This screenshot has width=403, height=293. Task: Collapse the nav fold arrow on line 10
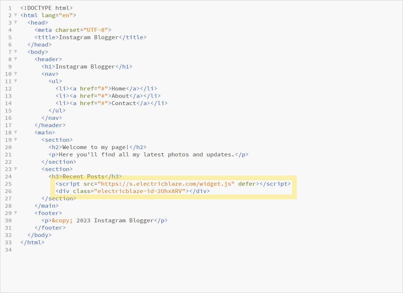(x=15, y=74)
